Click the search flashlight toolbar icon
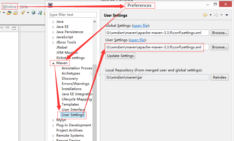The height and width of the screenshot is (141, 234). [x=23, y=13]
